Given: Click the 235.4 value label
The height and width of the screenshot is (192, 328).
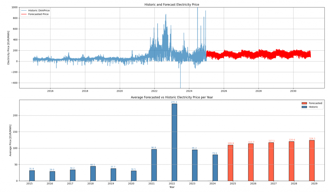Looking at the screenshot, I should tap(174, 102).
